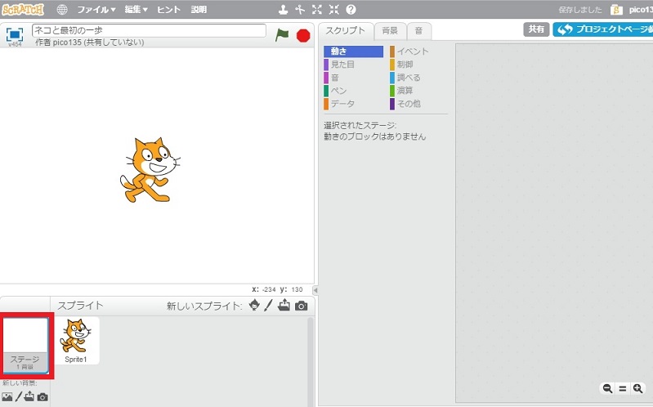
Task: Edit the project title field
Action: [x=149, y=30]
